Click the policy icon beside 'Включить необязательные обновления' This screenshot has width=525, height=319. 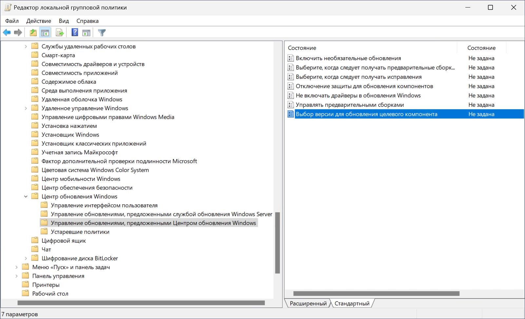point(291,58)
